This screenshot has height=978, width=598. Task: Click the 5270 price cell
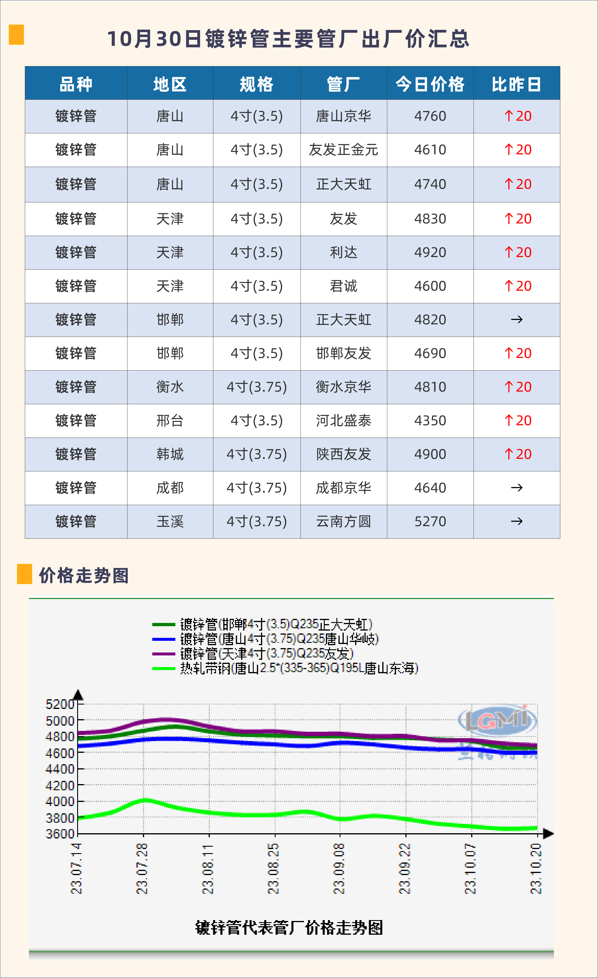[430, 521]
